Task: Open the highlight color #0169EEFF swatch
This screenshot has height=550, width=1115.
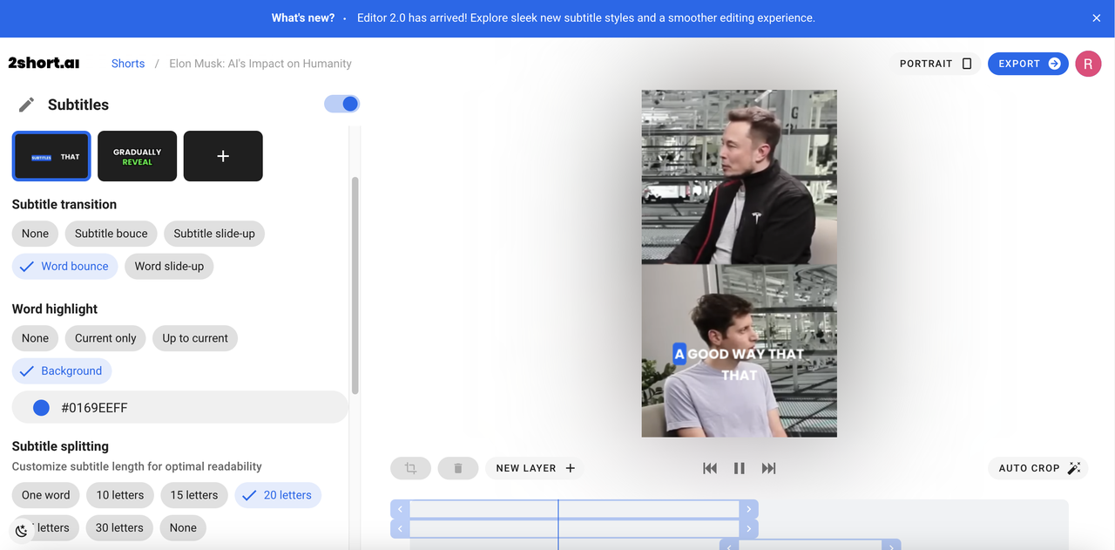Action: tap(41, 407)
